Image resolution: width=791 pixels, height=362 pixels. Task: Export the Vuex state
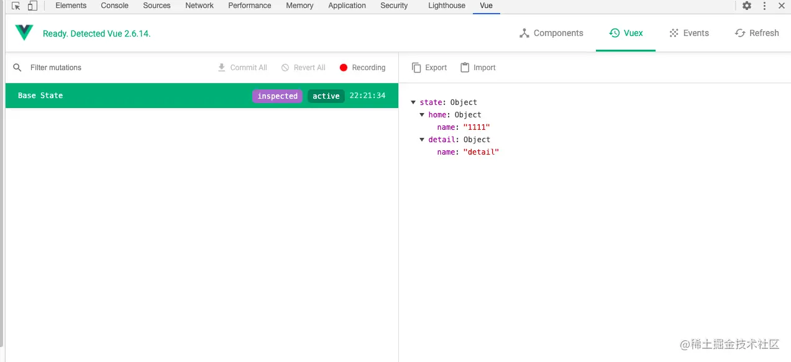(x=429, y=68)
